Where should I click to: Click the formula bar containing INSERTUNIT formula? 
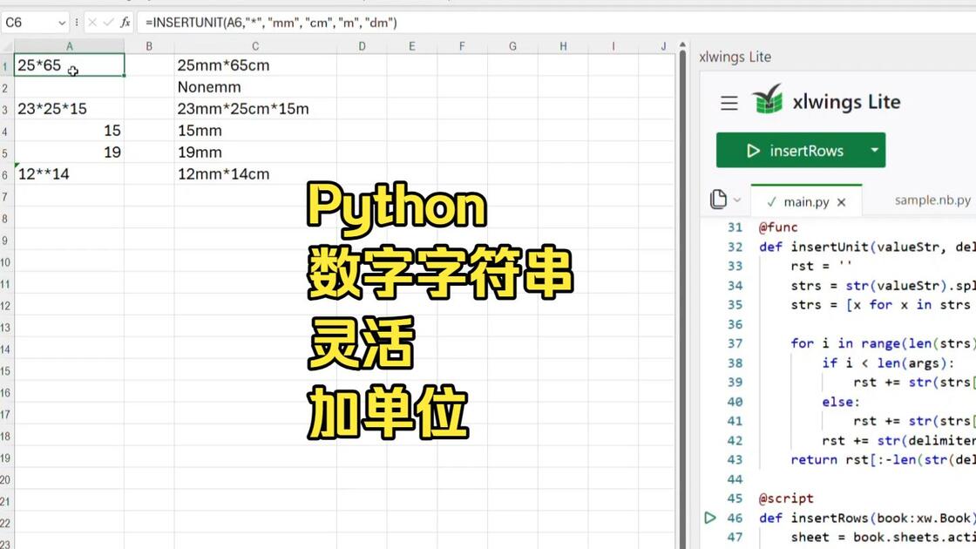point(557,23)
